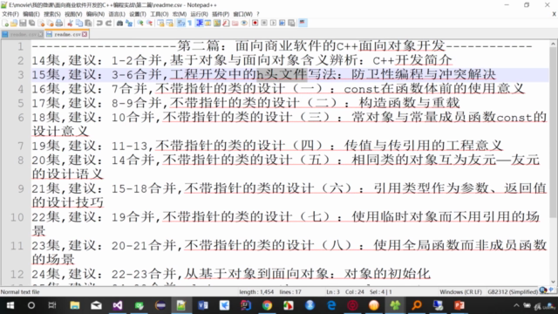
Task: Click the Save Recorded Macro icon
Action: pos(291,24)
